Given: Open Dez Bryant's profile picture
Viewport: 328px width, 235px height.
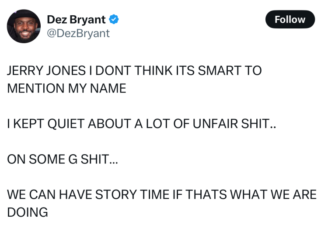Looking at the screenshot, I should point(24,27).
